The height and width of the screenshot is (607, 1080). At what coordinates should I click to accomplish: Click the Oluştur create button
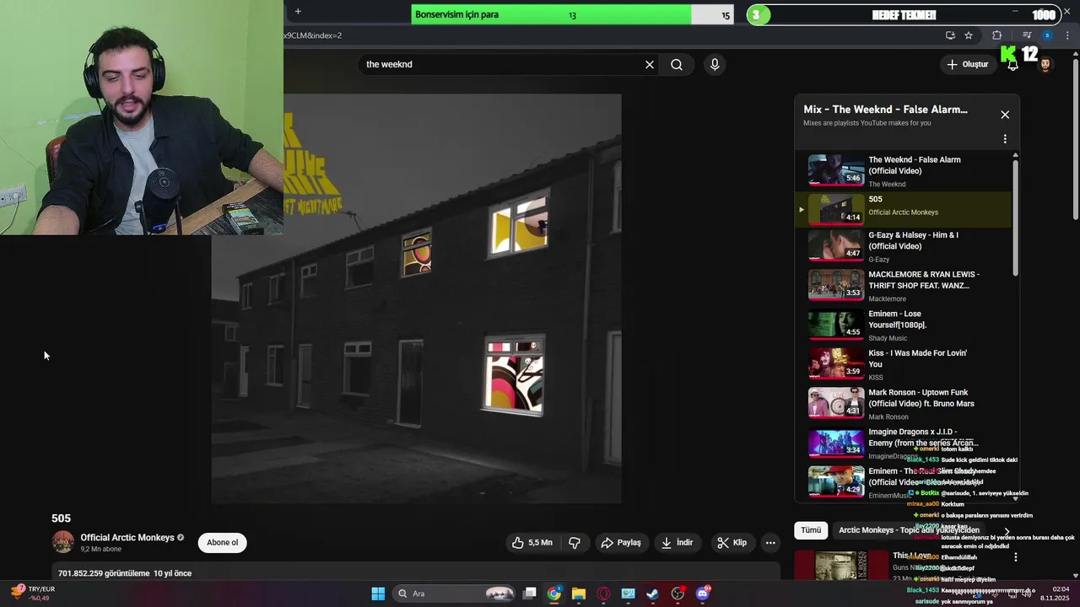967,65
